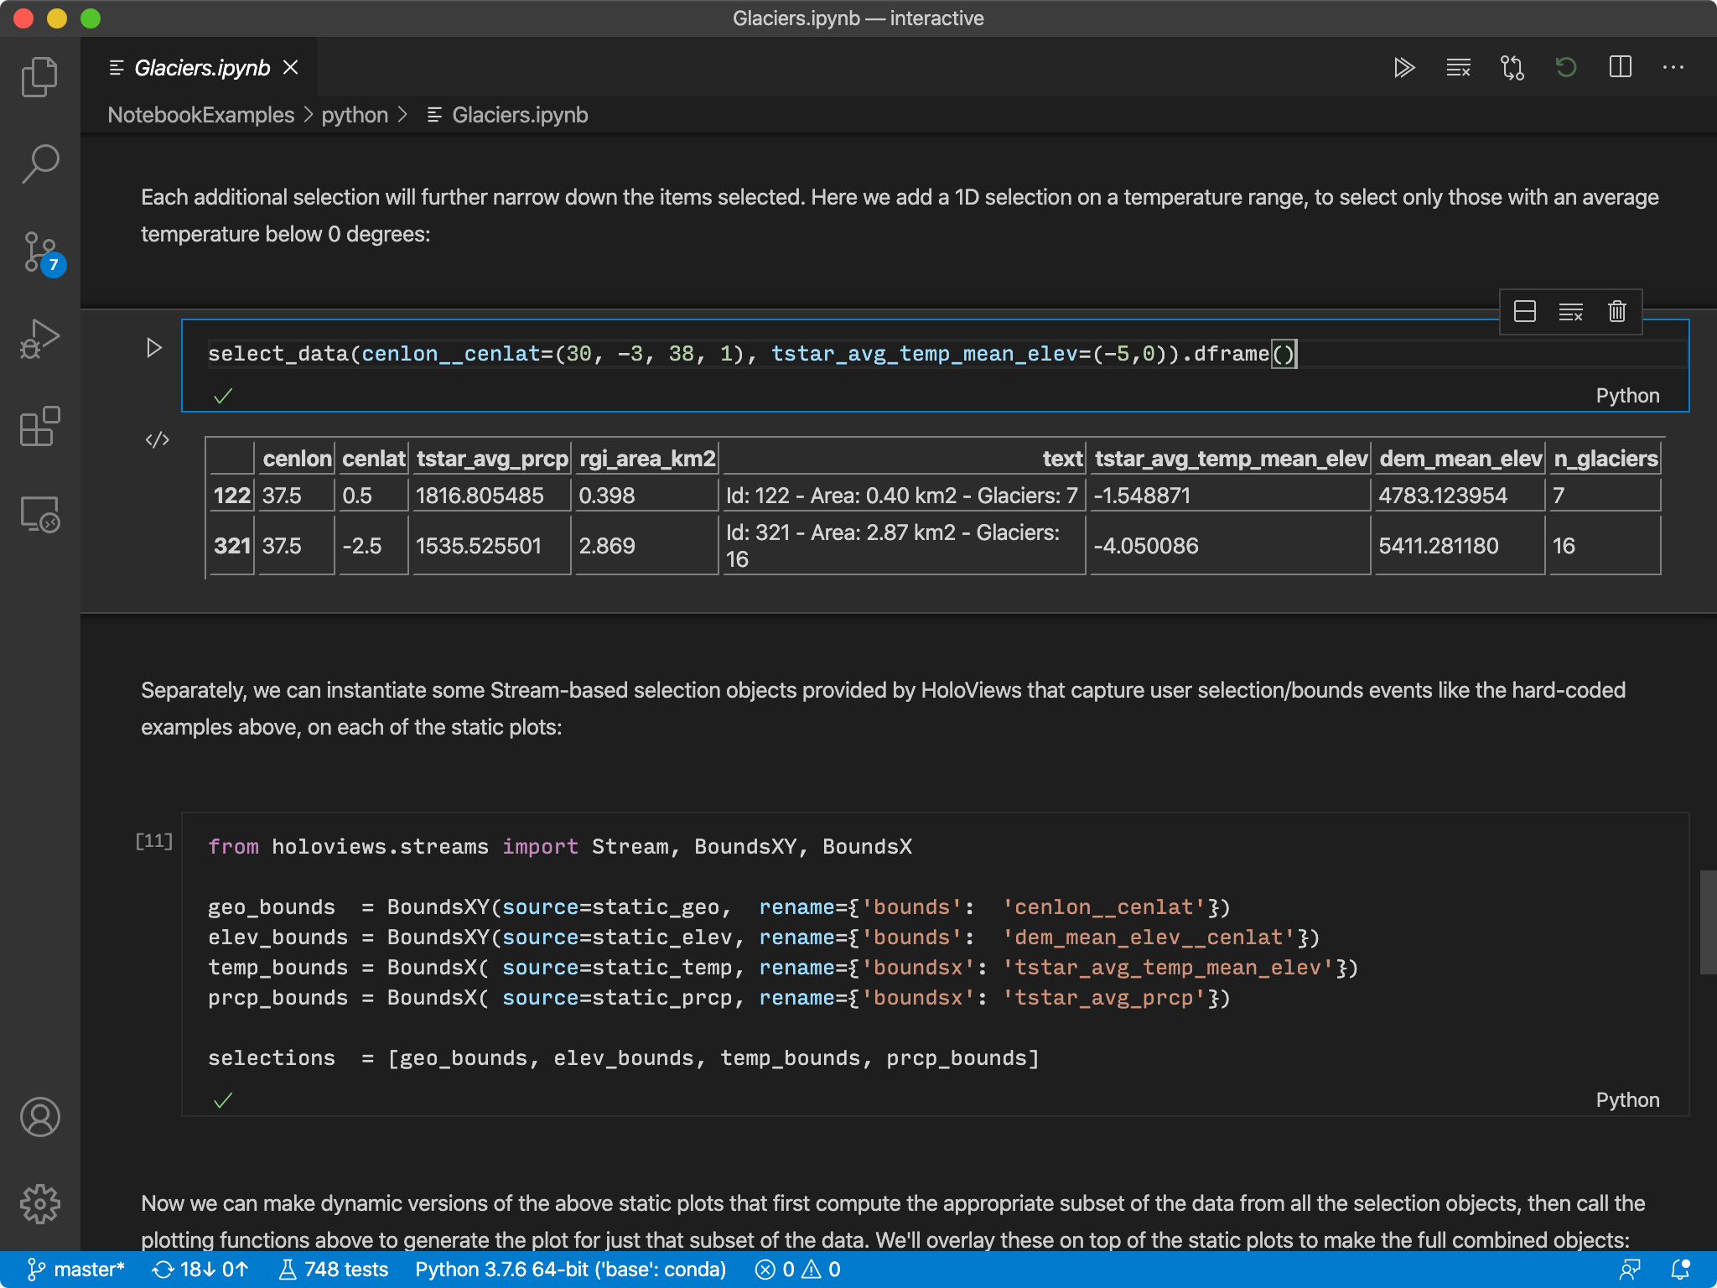Click 748 tests in the status bar
The height and width of the screenshot is (1288, 1717).
(x=333, y=1269)
